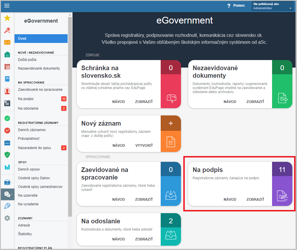Select Úvod in the sidebar menu
The image size is (297, 250).
[x=41, y=39]
